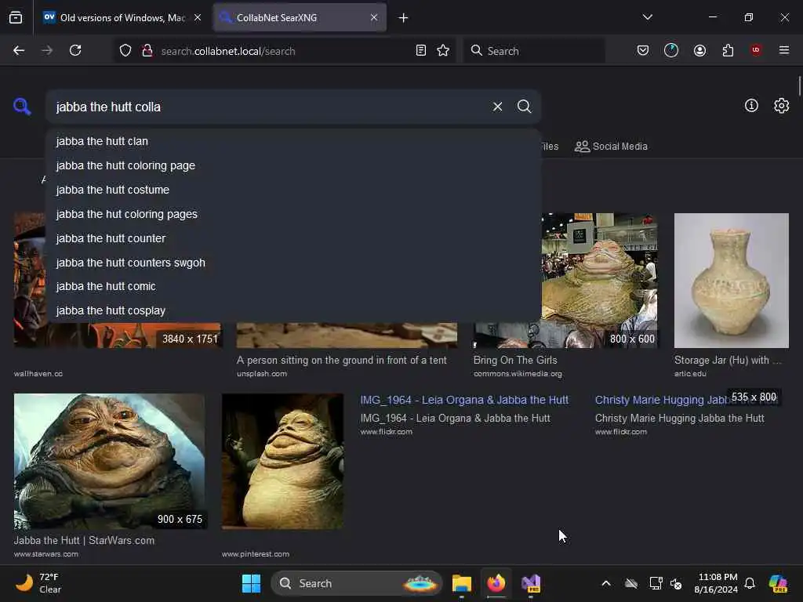Open the clock showing 11:08 PM
Viewport: 803px width, 602px height.
point(716,583)
